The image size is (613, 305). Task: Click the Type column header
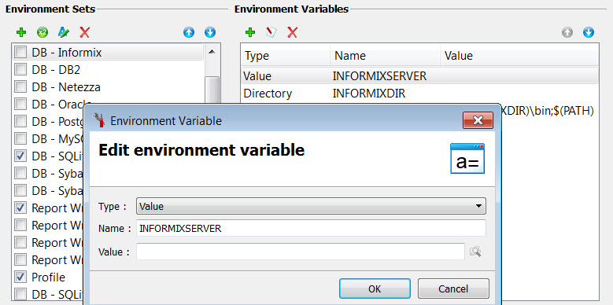point(286,56)
